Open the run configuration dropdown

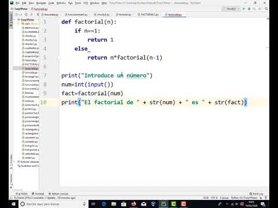(x=231, y=9)
